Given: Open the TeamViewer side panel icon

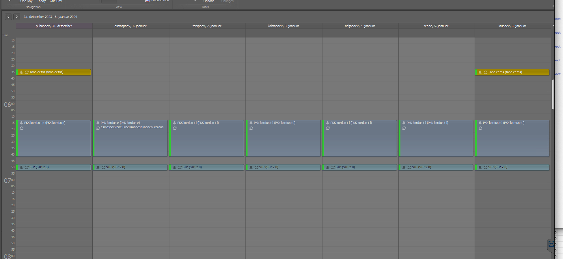Looking at the screenshot, I should [x=551, y=244].
